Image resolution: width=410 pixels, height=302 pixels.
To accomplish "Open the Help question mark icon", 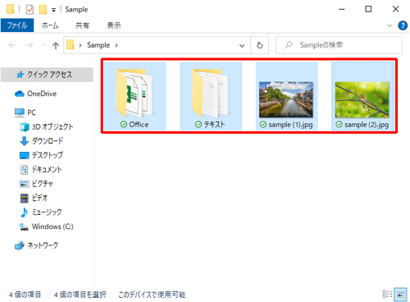I will pos(403,25).
